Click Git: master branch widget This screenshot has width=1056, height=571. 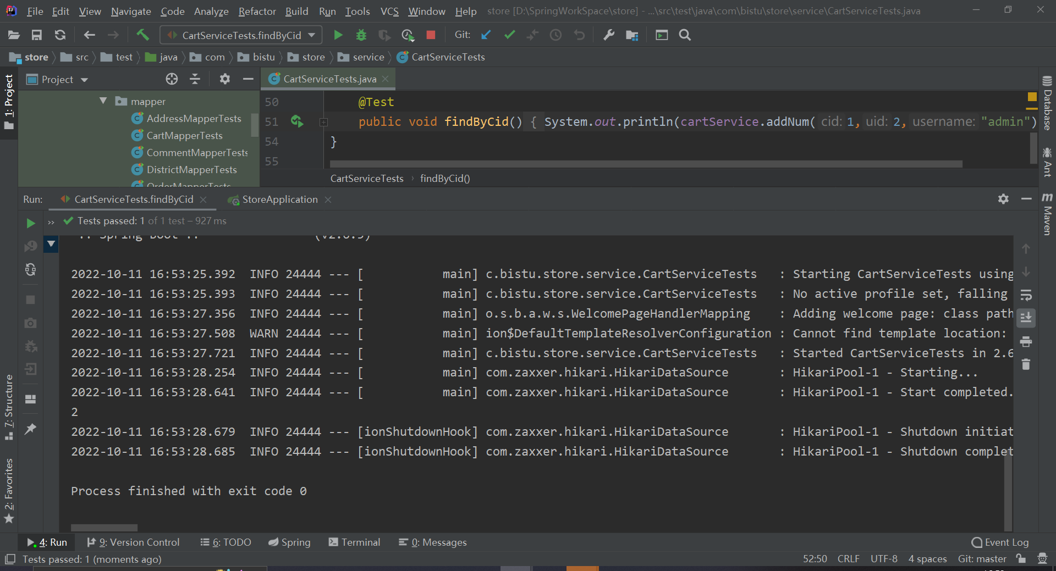coord(982,559)
